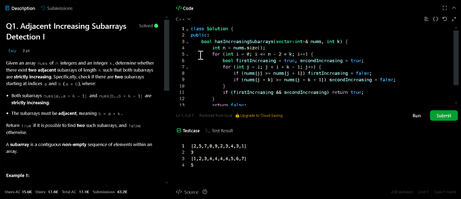Image resolution: width=461 pixels, height=199 pixels.
Task: Click the 'Total AC 17.1K' statistic
Action: point(75,192)
